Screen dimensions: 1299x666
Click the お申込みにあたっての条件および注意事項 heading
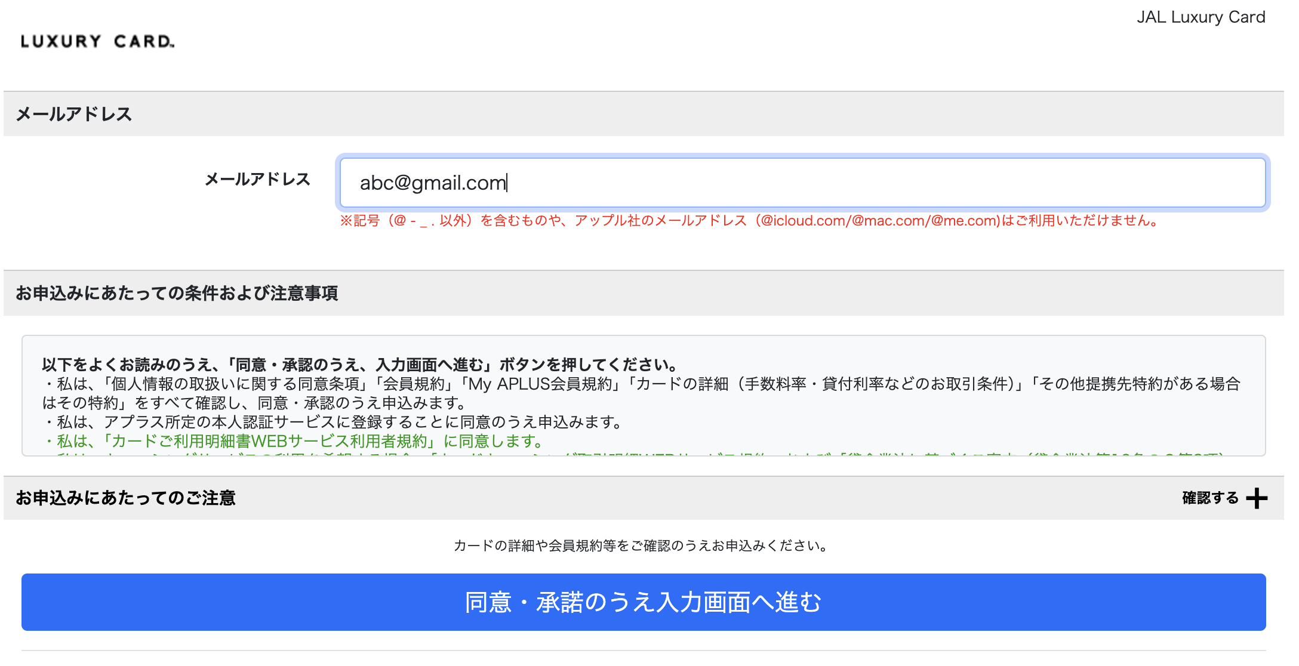tap(177, 293)
